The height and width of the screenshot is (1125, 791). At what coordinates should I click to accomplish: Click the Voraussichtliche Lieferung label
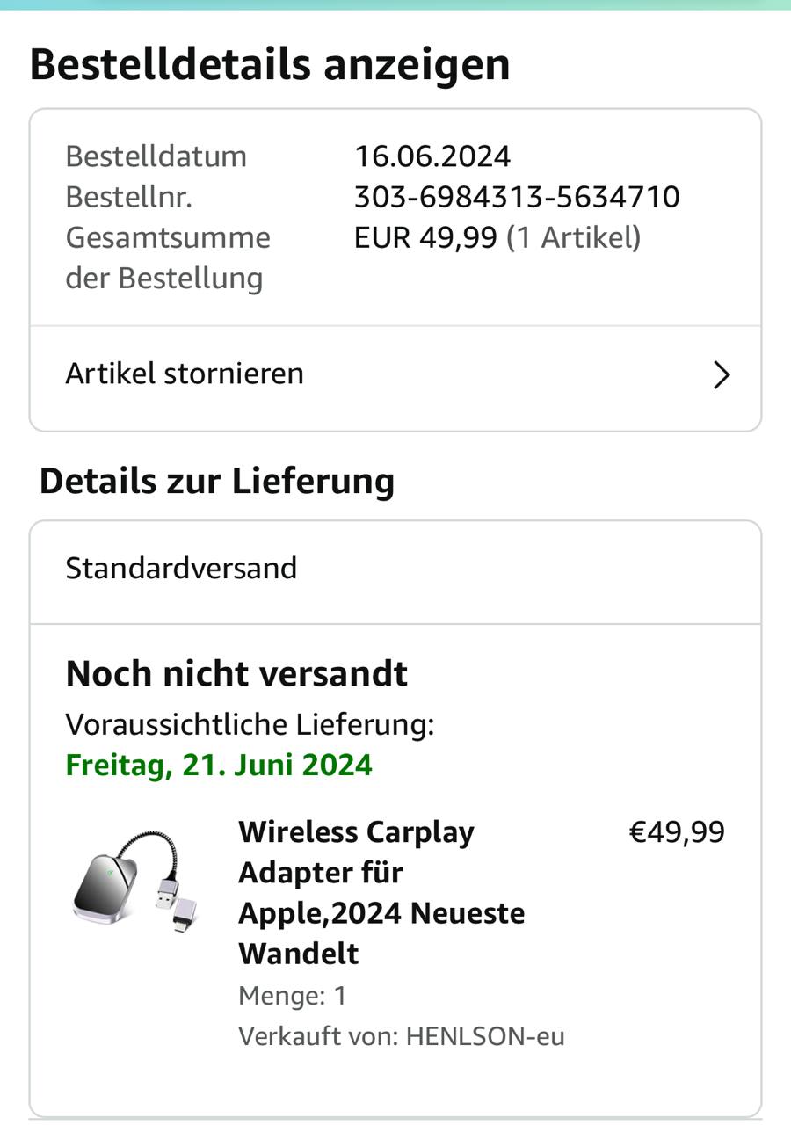click(x=250, y=724)
